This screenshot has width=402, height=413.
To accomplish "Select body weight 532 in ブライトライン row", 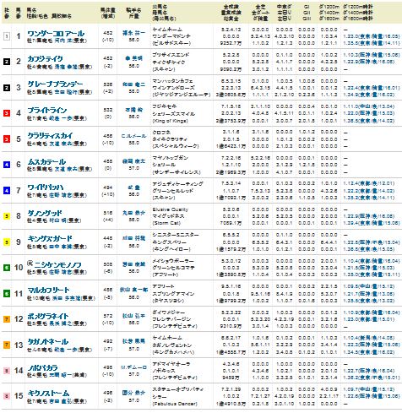I will pyautogui.click(x=108, y=110).
